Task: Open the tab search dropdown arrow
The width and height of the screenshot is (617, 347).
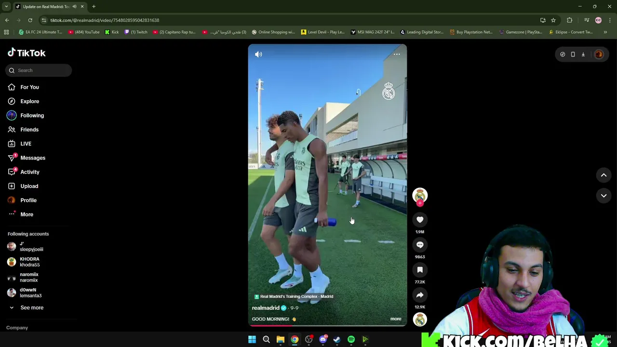Action: point(6,7)
